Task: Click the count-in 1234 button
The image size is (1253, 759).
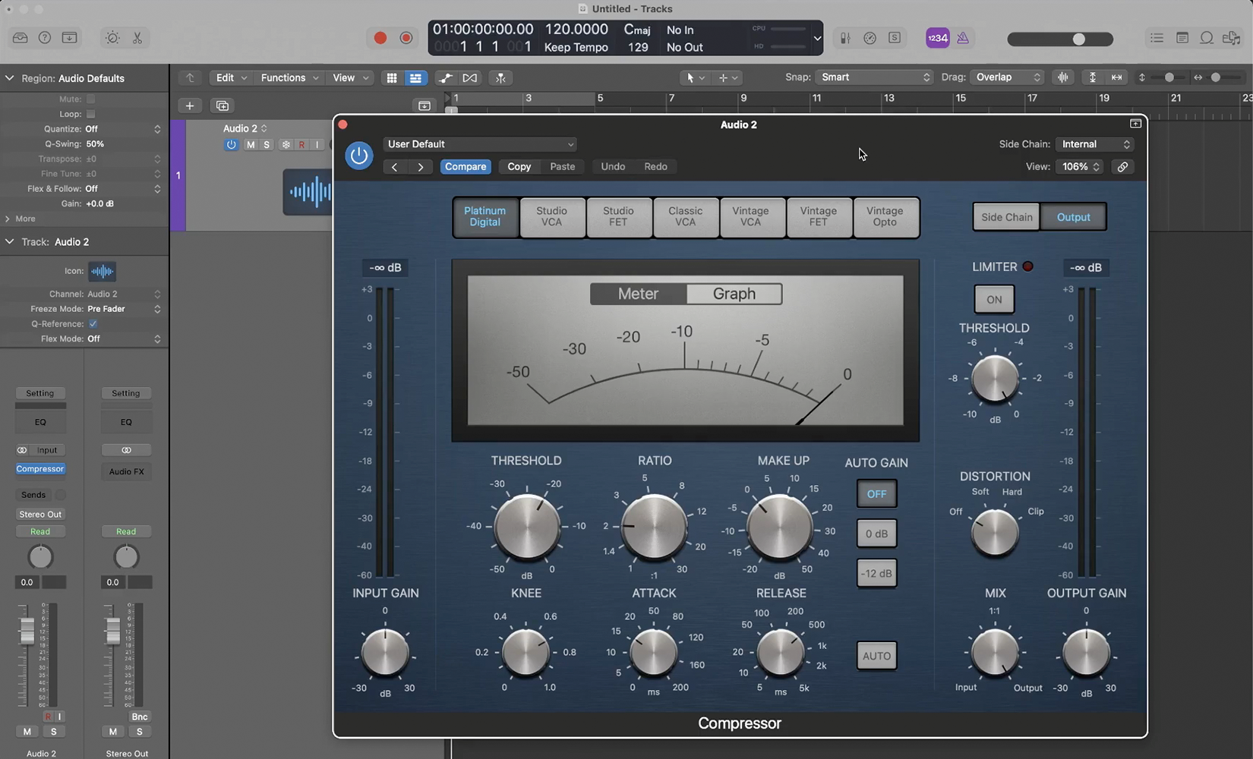Action: click(x=937, y=38)
